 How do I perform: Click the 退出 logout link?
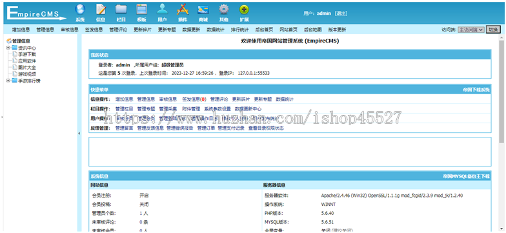coord(341,13)
